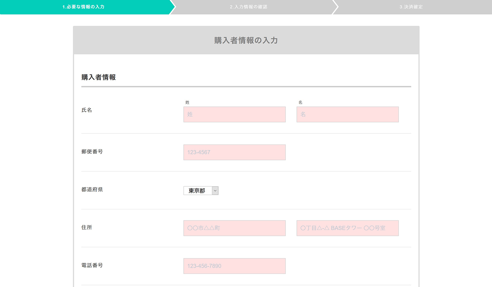492x287 pixels.
Task: Click the ○○市△△町 address input field
Action: coord(234,228)
